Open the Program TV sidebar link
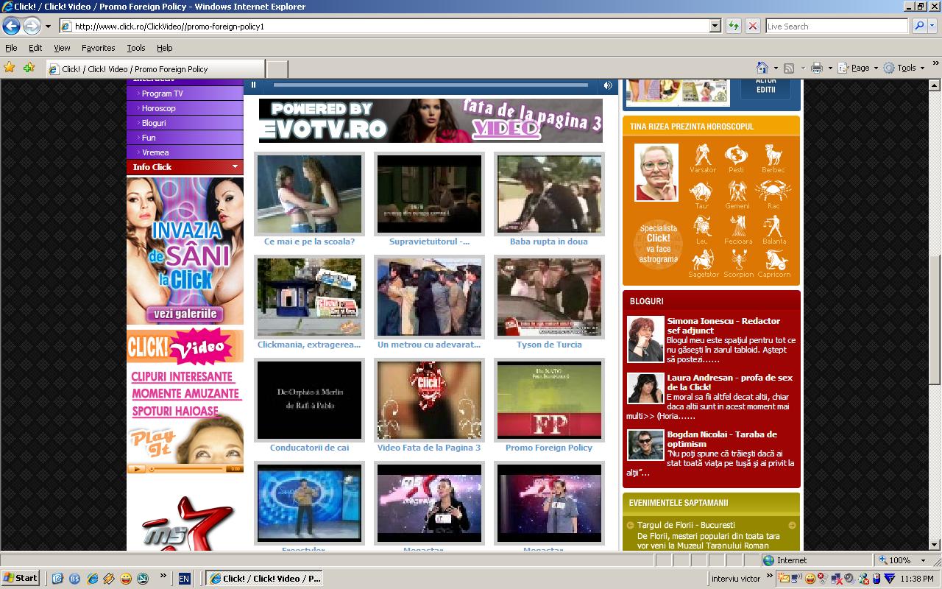The image size is (942, 589). tap(162, 94)
